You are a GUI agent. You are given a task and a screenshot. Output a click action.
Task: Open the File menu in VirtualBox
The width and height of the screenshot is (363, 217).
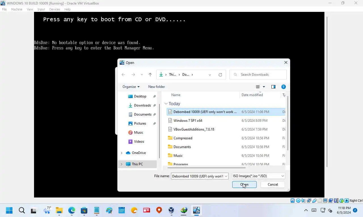tap(4, 9)
